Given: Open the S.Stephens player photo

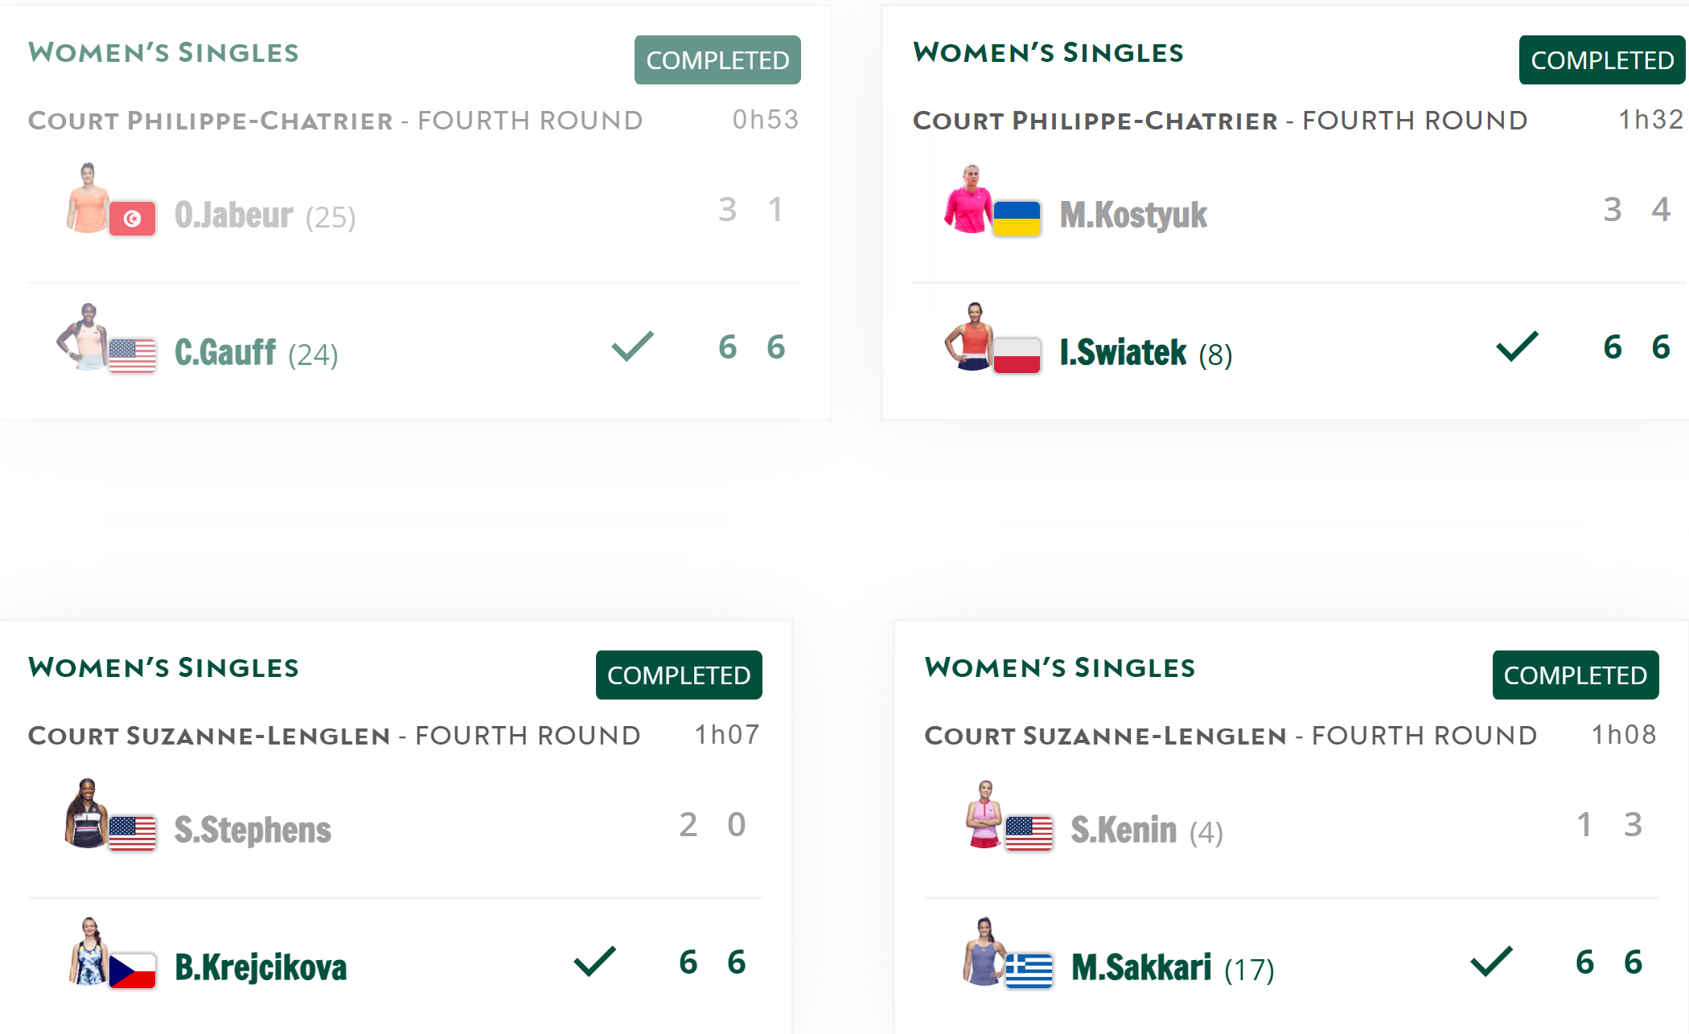Looking at the screenshot, I should [86, 814].
